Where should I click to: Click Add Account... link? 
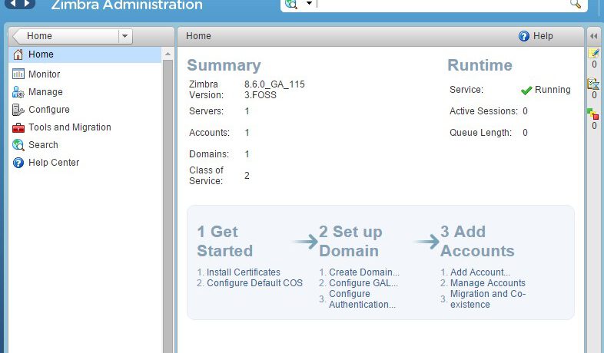(x=480, y=272)
